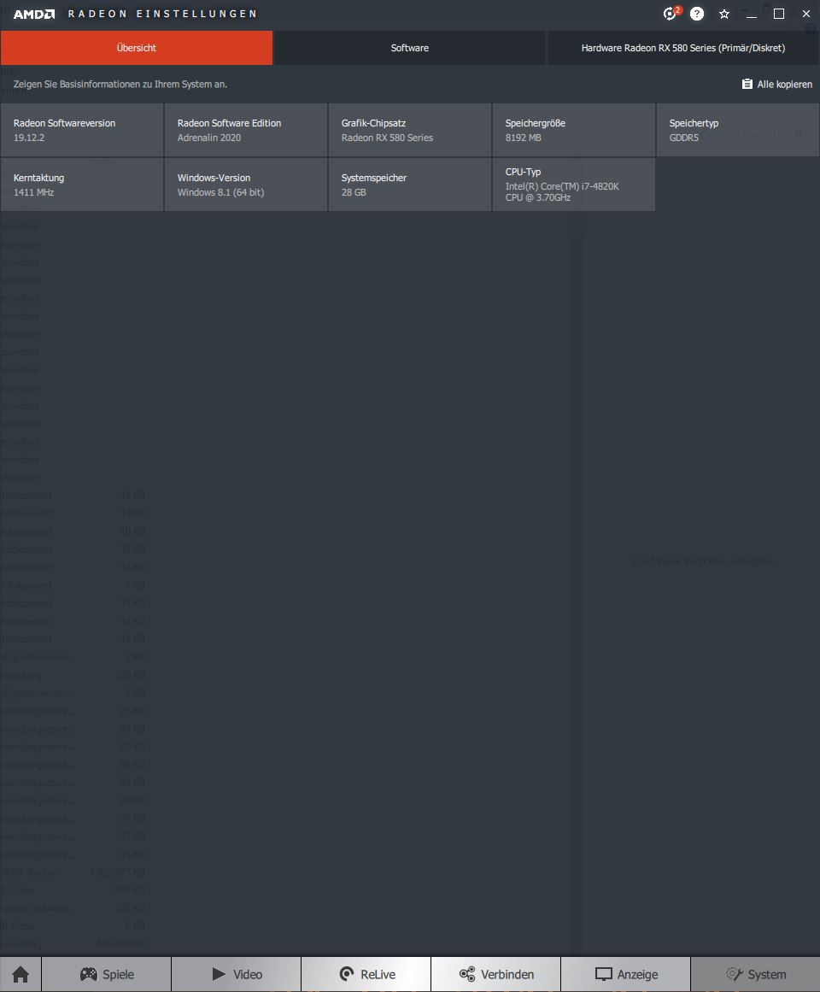Select the Kerntaktung 1411 MHz tile
Screen dimensions: 820x992
point(82,185)
